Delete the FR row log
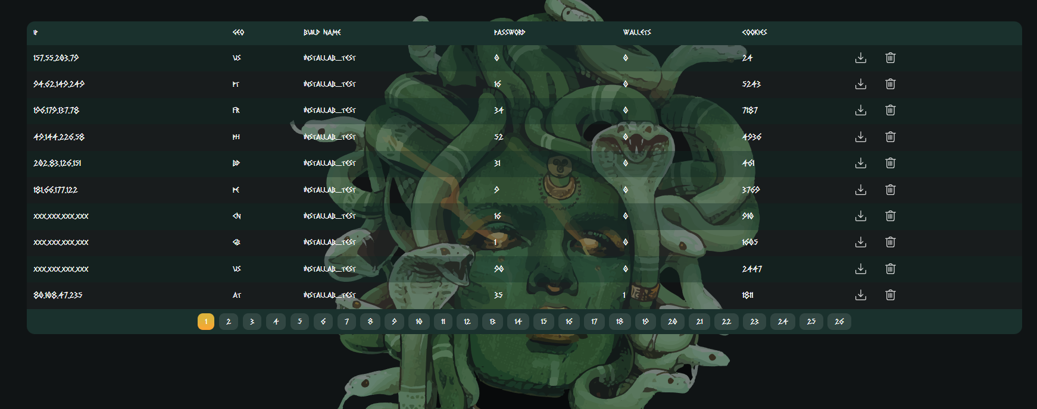 pyautogui.click(x=891, y=110)
